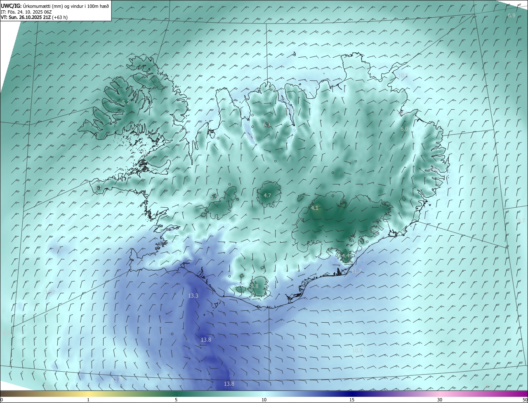Click the 5.2 value over the Westfjords
Viewport: 528px width, 403px height.
(x=126, y=102)
